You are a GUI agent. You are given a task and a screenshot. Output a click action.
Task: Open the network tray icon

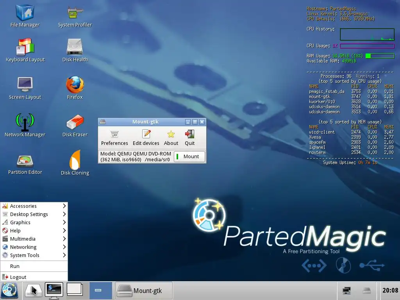click(x=346, y=291)
